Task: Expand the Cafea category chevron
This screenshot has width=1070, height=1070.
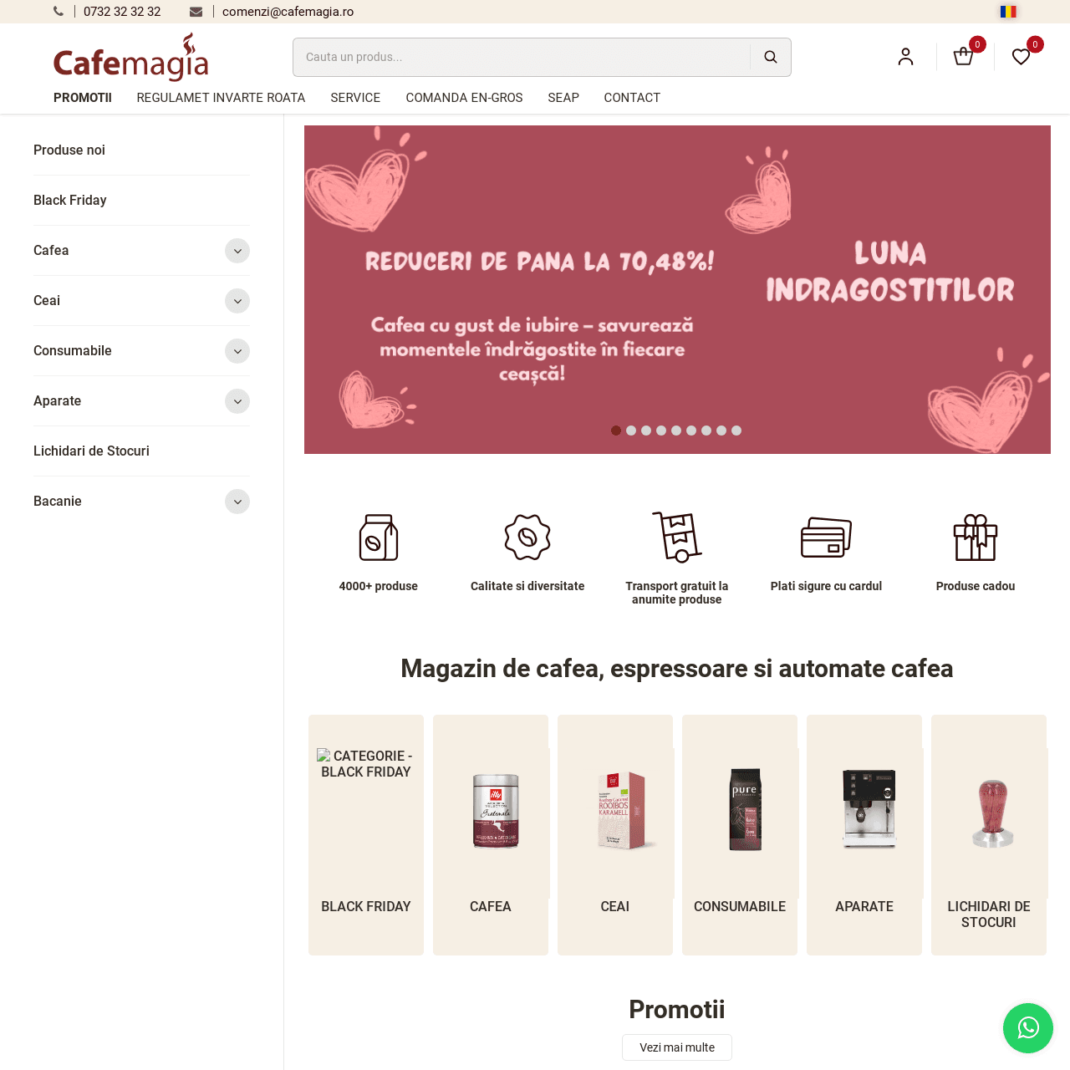Action: coord(237,251)
